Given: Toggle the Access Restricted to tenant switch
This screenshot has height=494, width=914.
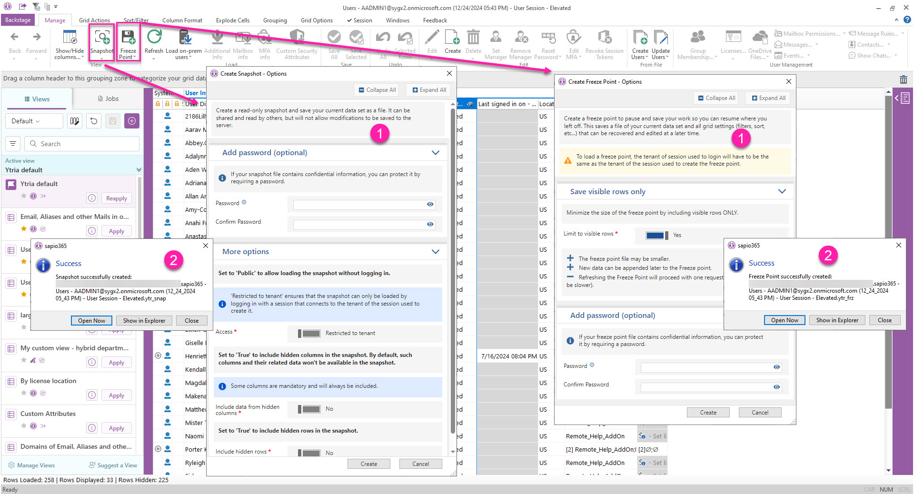Looking at the screenshot, I should click(309, 333).
